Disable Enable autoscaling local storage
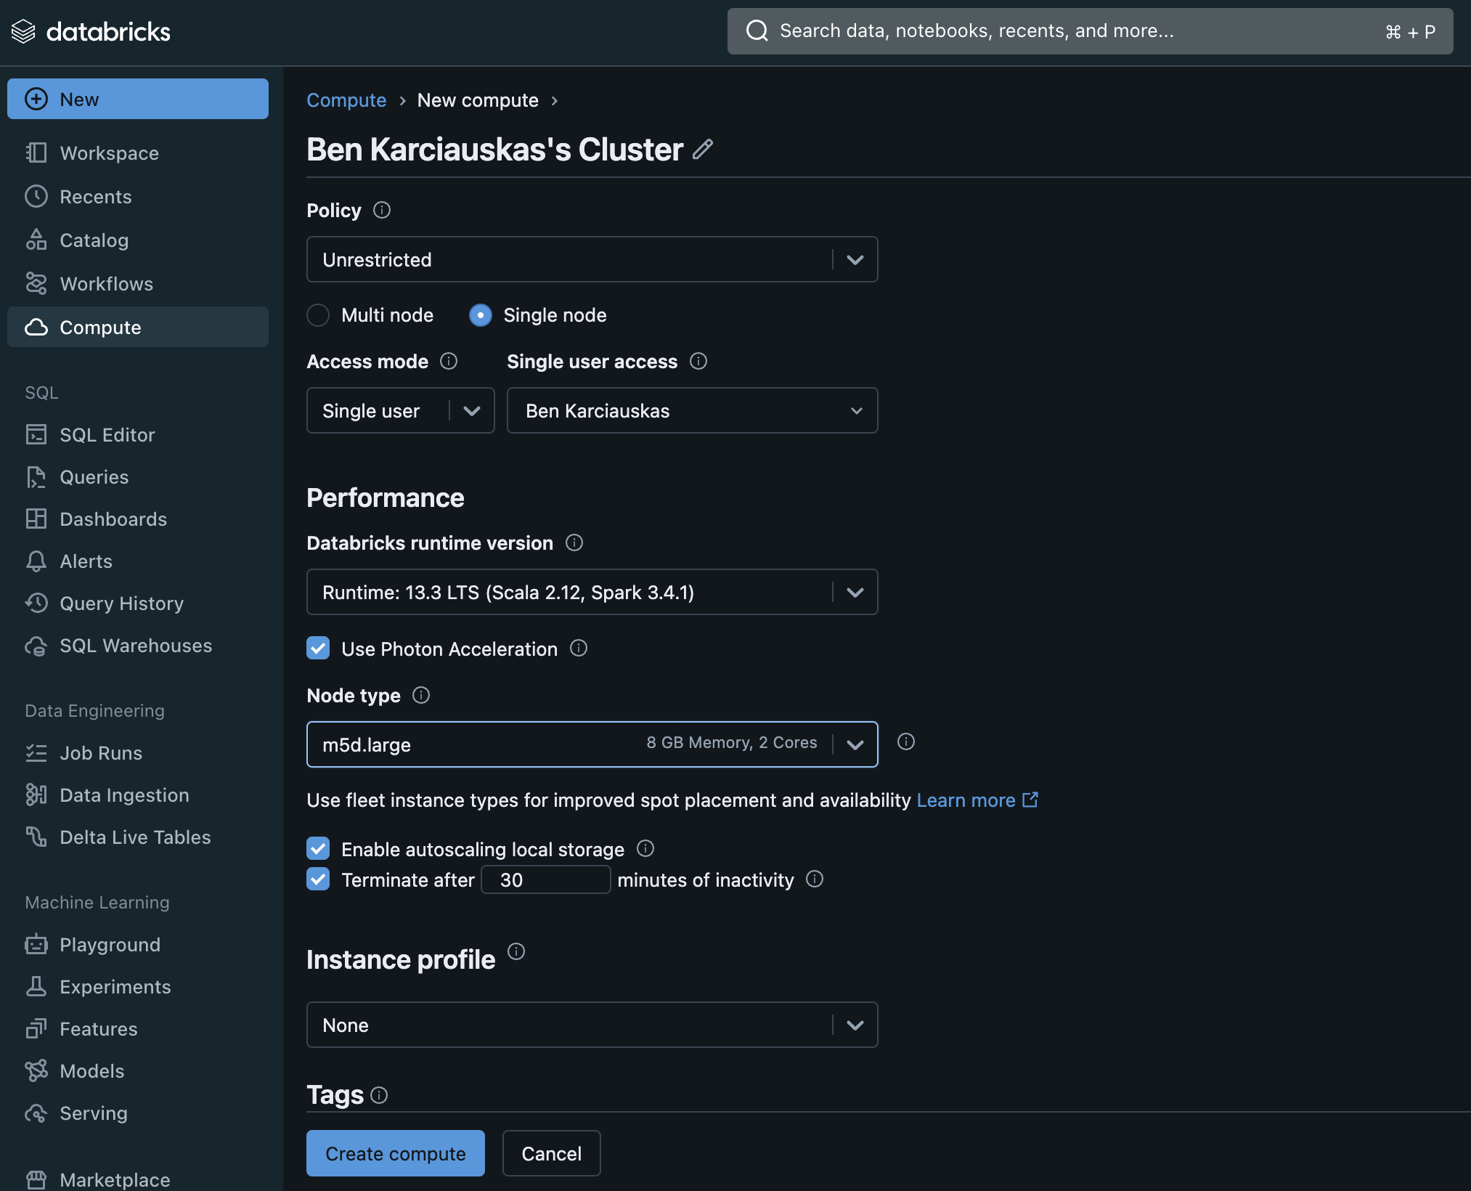 [x=318, y=849]
